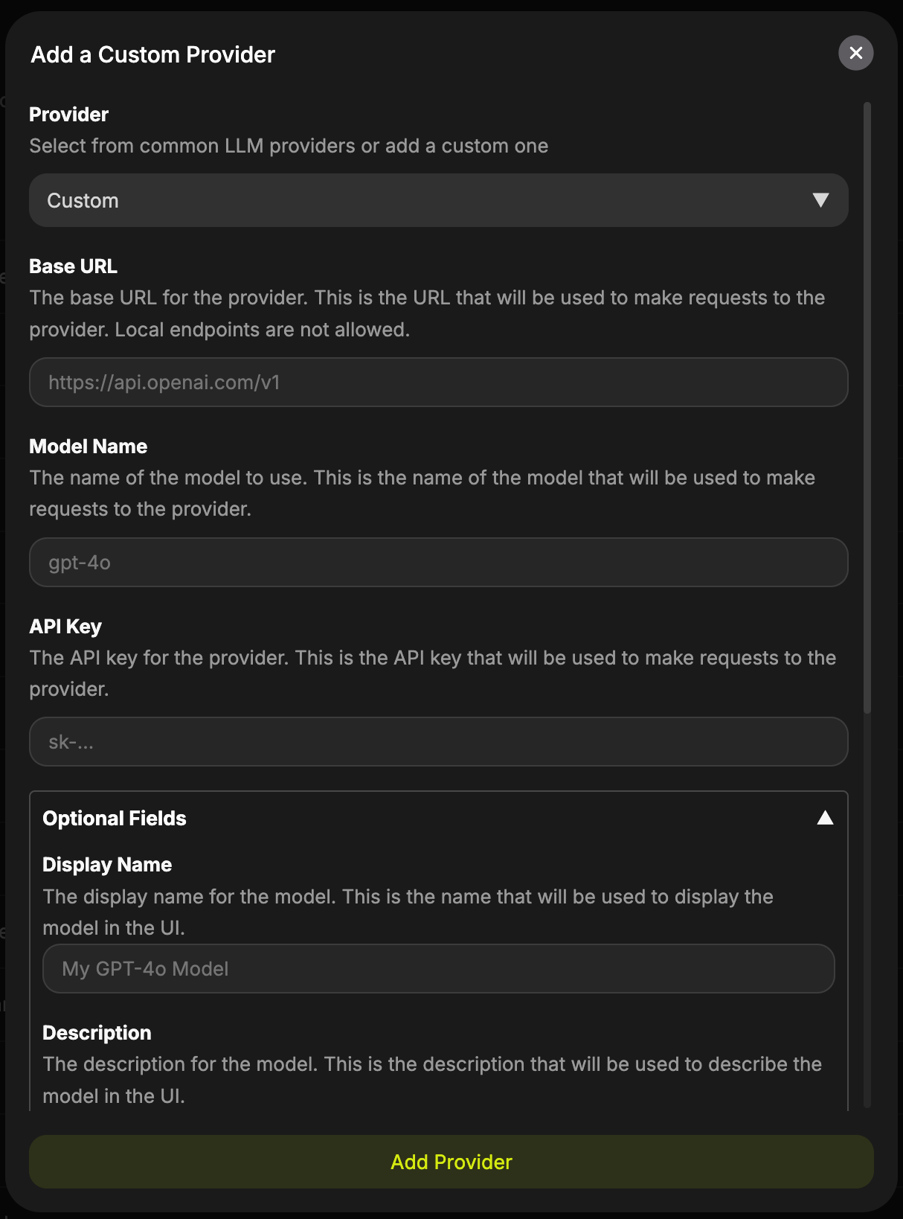The image size is (903, 1219).
Task: Click the 'Select from common LLM providers' hint
Action: [289, 146]
